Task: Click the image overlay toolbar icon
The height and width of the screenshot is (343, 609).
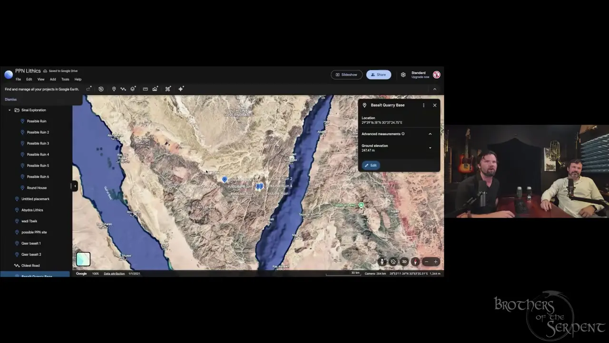Action: click(x=155, y=89)
